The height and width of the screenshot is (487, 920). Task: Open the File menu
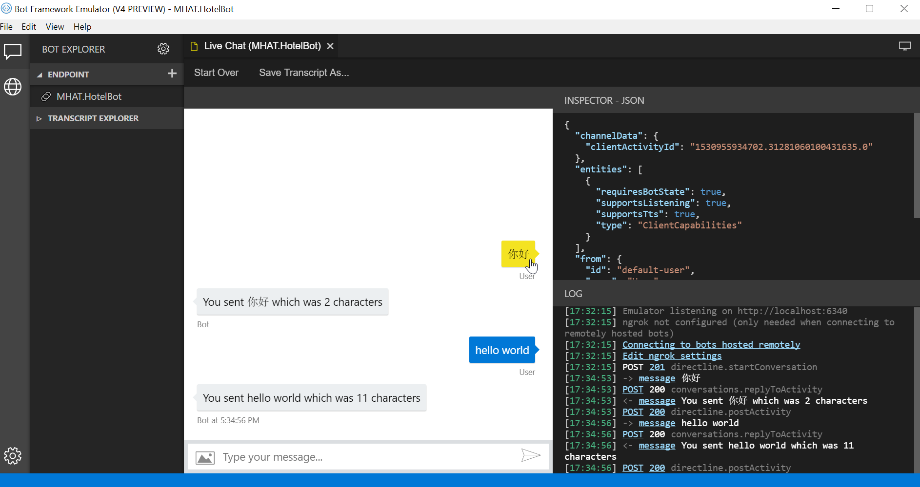click(x=6, y=27)
